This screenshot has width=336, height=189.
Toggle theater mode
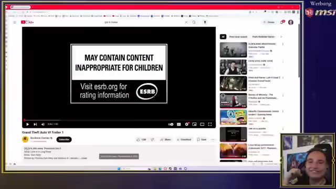(x=202, y=124)
